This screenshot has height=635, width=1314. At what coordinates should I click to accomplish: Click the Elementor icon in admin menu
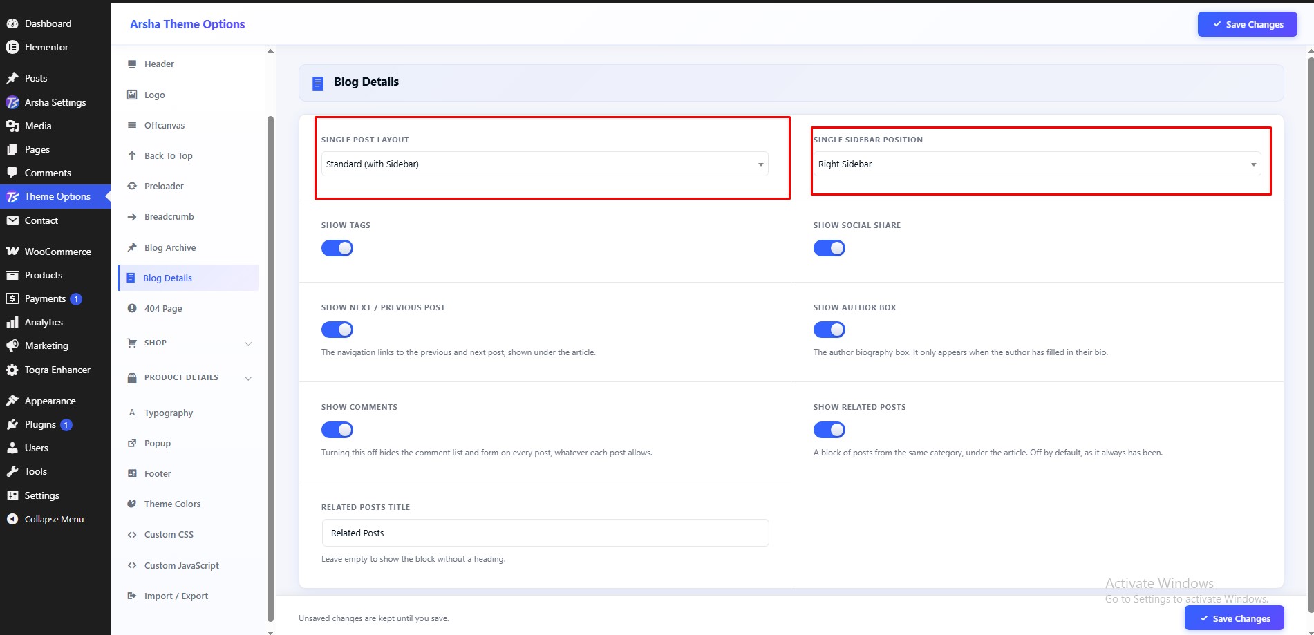[x=12, y=47]
